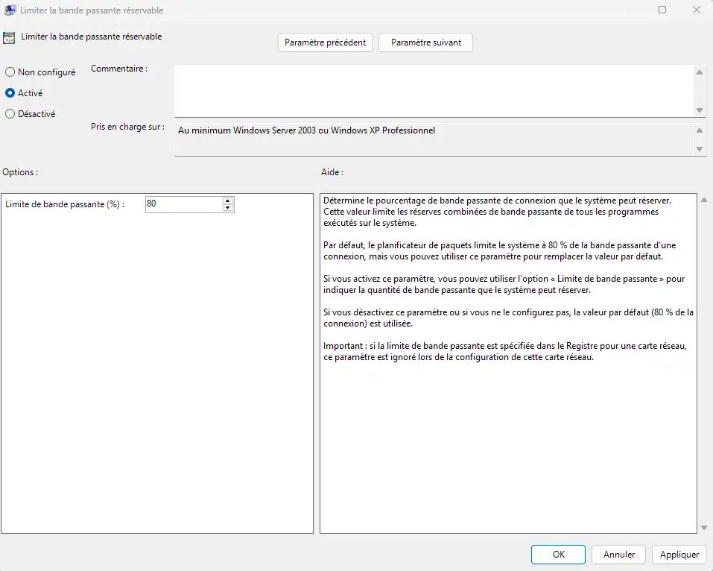Dismiss the dialog with the Annuler button
This screenshot has height=571, width=713.
point(618,555)
